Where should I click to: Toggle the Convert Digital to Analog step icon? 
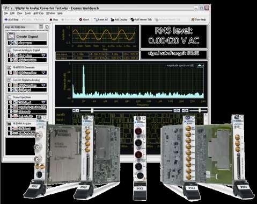9,80
